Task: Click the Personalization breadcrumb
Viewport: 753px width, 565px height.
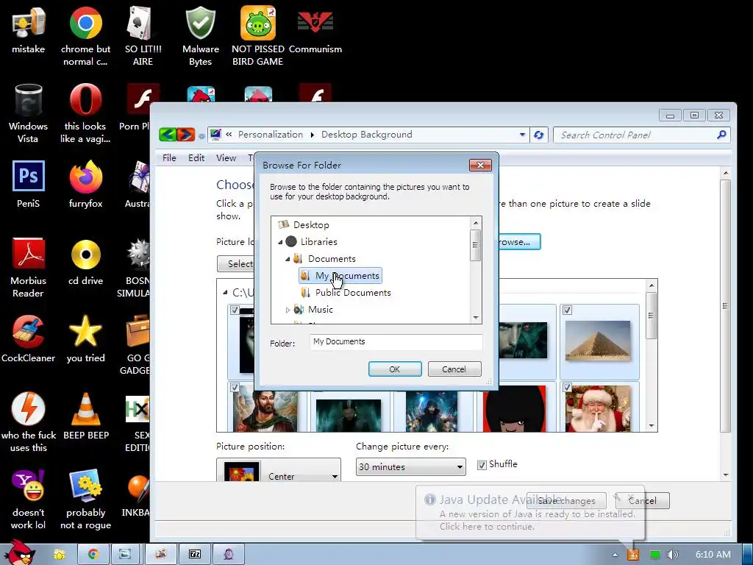Action: pyautogui.click(x=271, y=135)
